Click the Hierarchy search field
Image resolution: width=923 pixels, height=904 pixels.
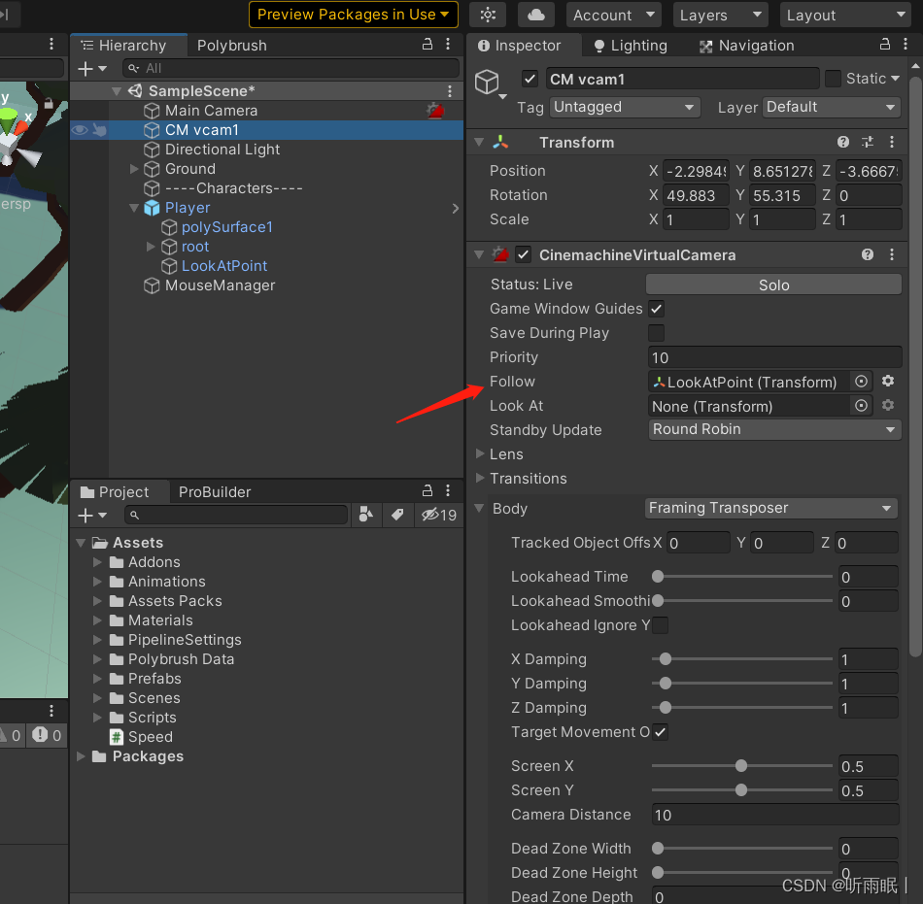(x=291, y=68)
